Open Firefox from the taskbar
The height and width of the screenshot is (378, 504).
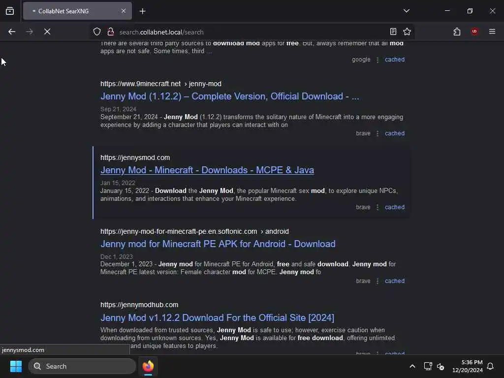pos(148,366)
